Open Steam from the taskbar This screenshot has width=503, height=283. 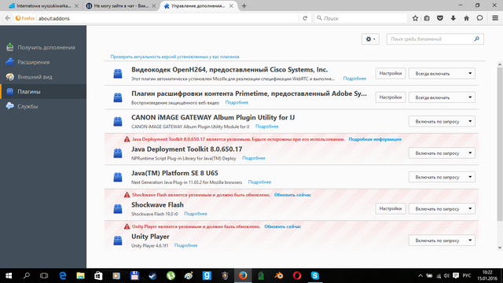pyautogui.click(x=152, y=276)
